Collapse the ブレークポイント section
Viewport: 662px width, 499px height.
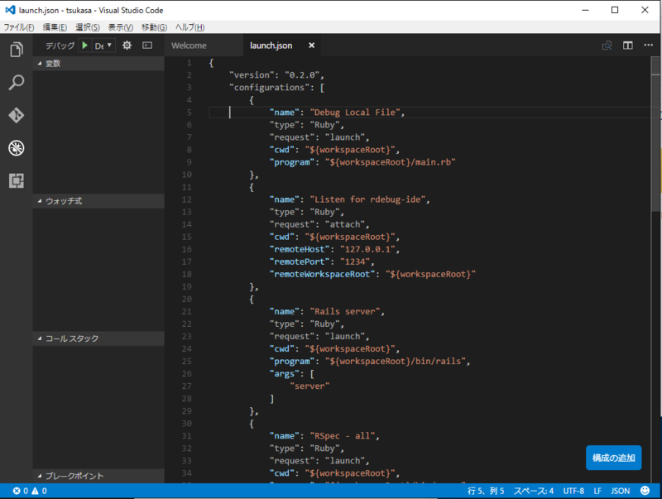[x=98, y=476]
